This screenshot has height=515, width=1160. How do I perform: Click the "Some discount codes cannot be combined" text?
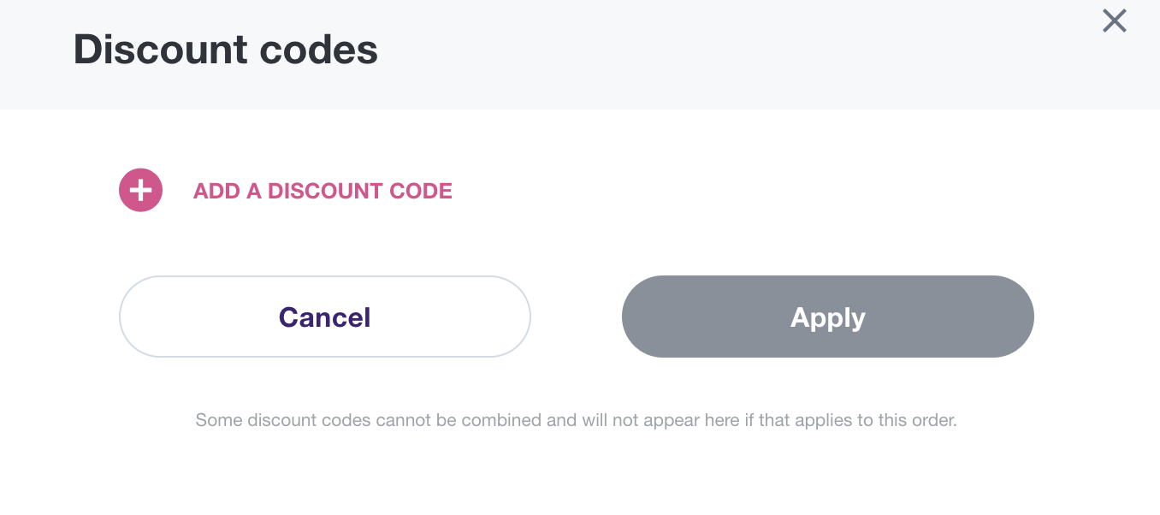[576, 420]
